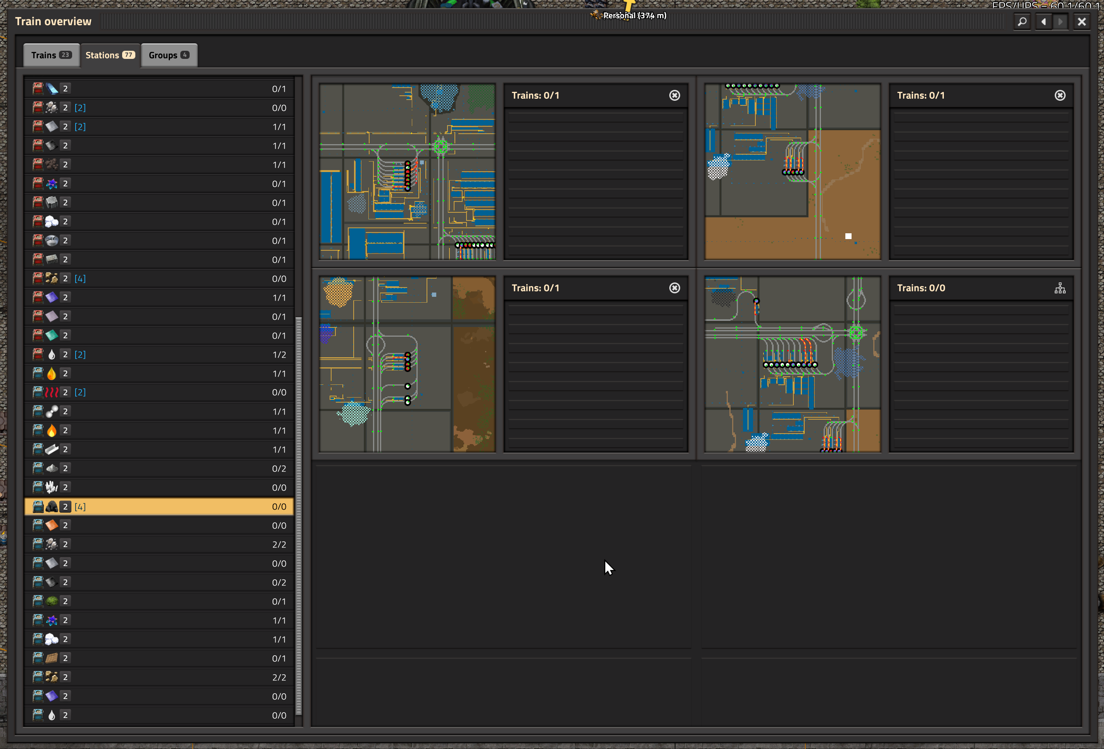Select the blue-stop brown wood plank station
Viewport: 1104px width, 749px height.
[x=159, y=658]
